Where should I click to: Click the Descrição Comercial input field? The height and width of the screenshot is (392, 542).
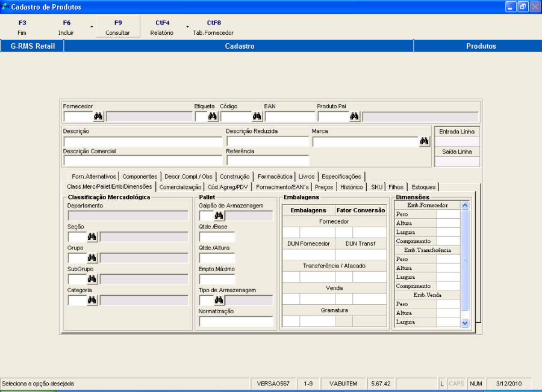(142, 161)
